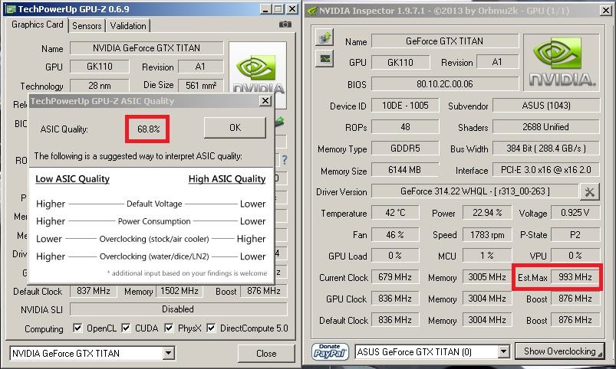Click the 2688 Unified Shaders field
The height and width of the screenshot is (369, 616).
tap(546, 127)
